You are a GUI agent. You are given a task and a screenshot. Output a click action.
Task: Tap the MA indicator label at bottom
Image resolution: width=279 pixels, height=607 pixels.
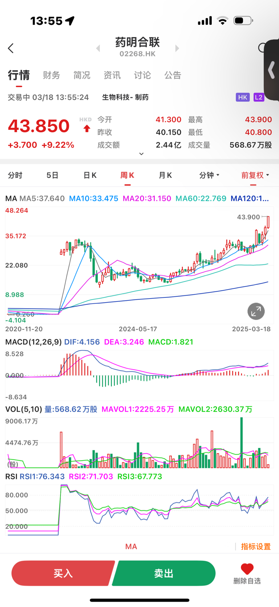tap(131, 547)
